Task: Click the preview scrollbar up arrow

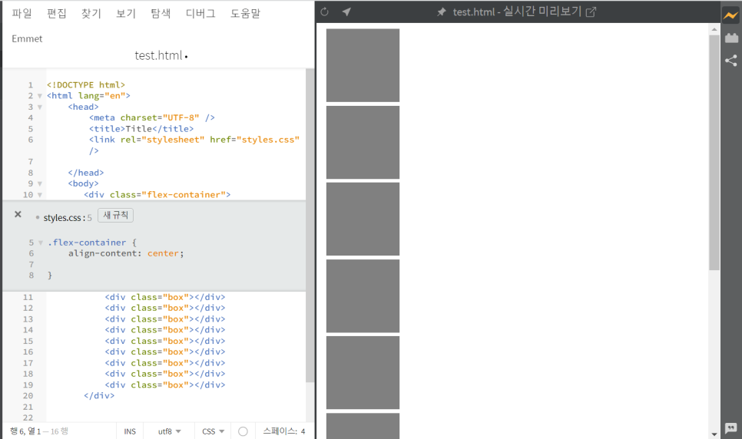Action: coord(714,29)
